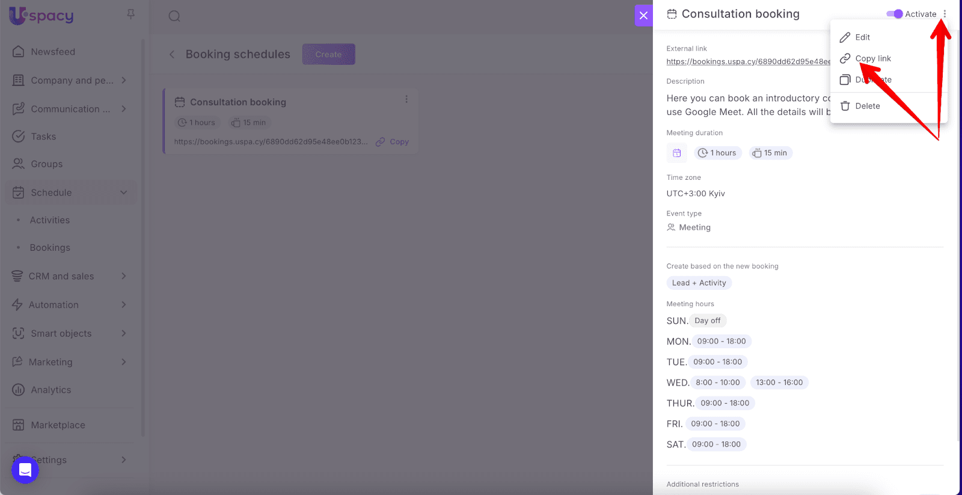The width and height of the screenshot is (962, 495).
Task: Click Wednesday's 13:00 - 16:00 slot
Action: pos(779,383)
